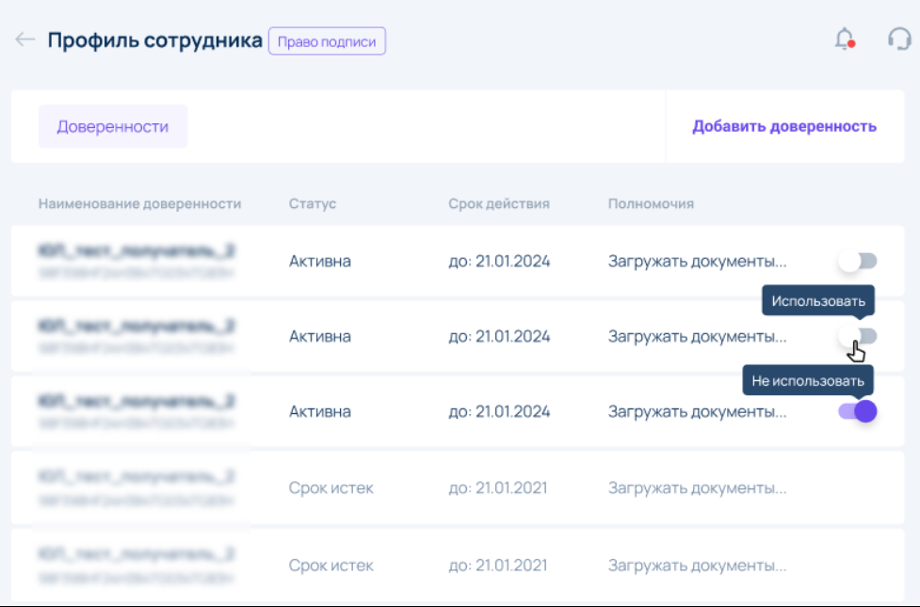Contact support via the headset icon
The image size is (920, 607).
point(899,40)
